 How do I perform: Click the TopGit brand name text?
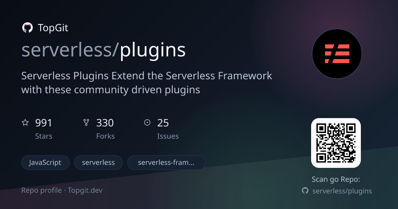coord(53,28)
